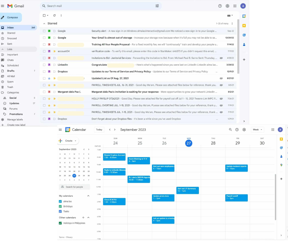Viewport: 288px width, 241px height.
Task: Click Compose button
Action: tap(11, 17)
